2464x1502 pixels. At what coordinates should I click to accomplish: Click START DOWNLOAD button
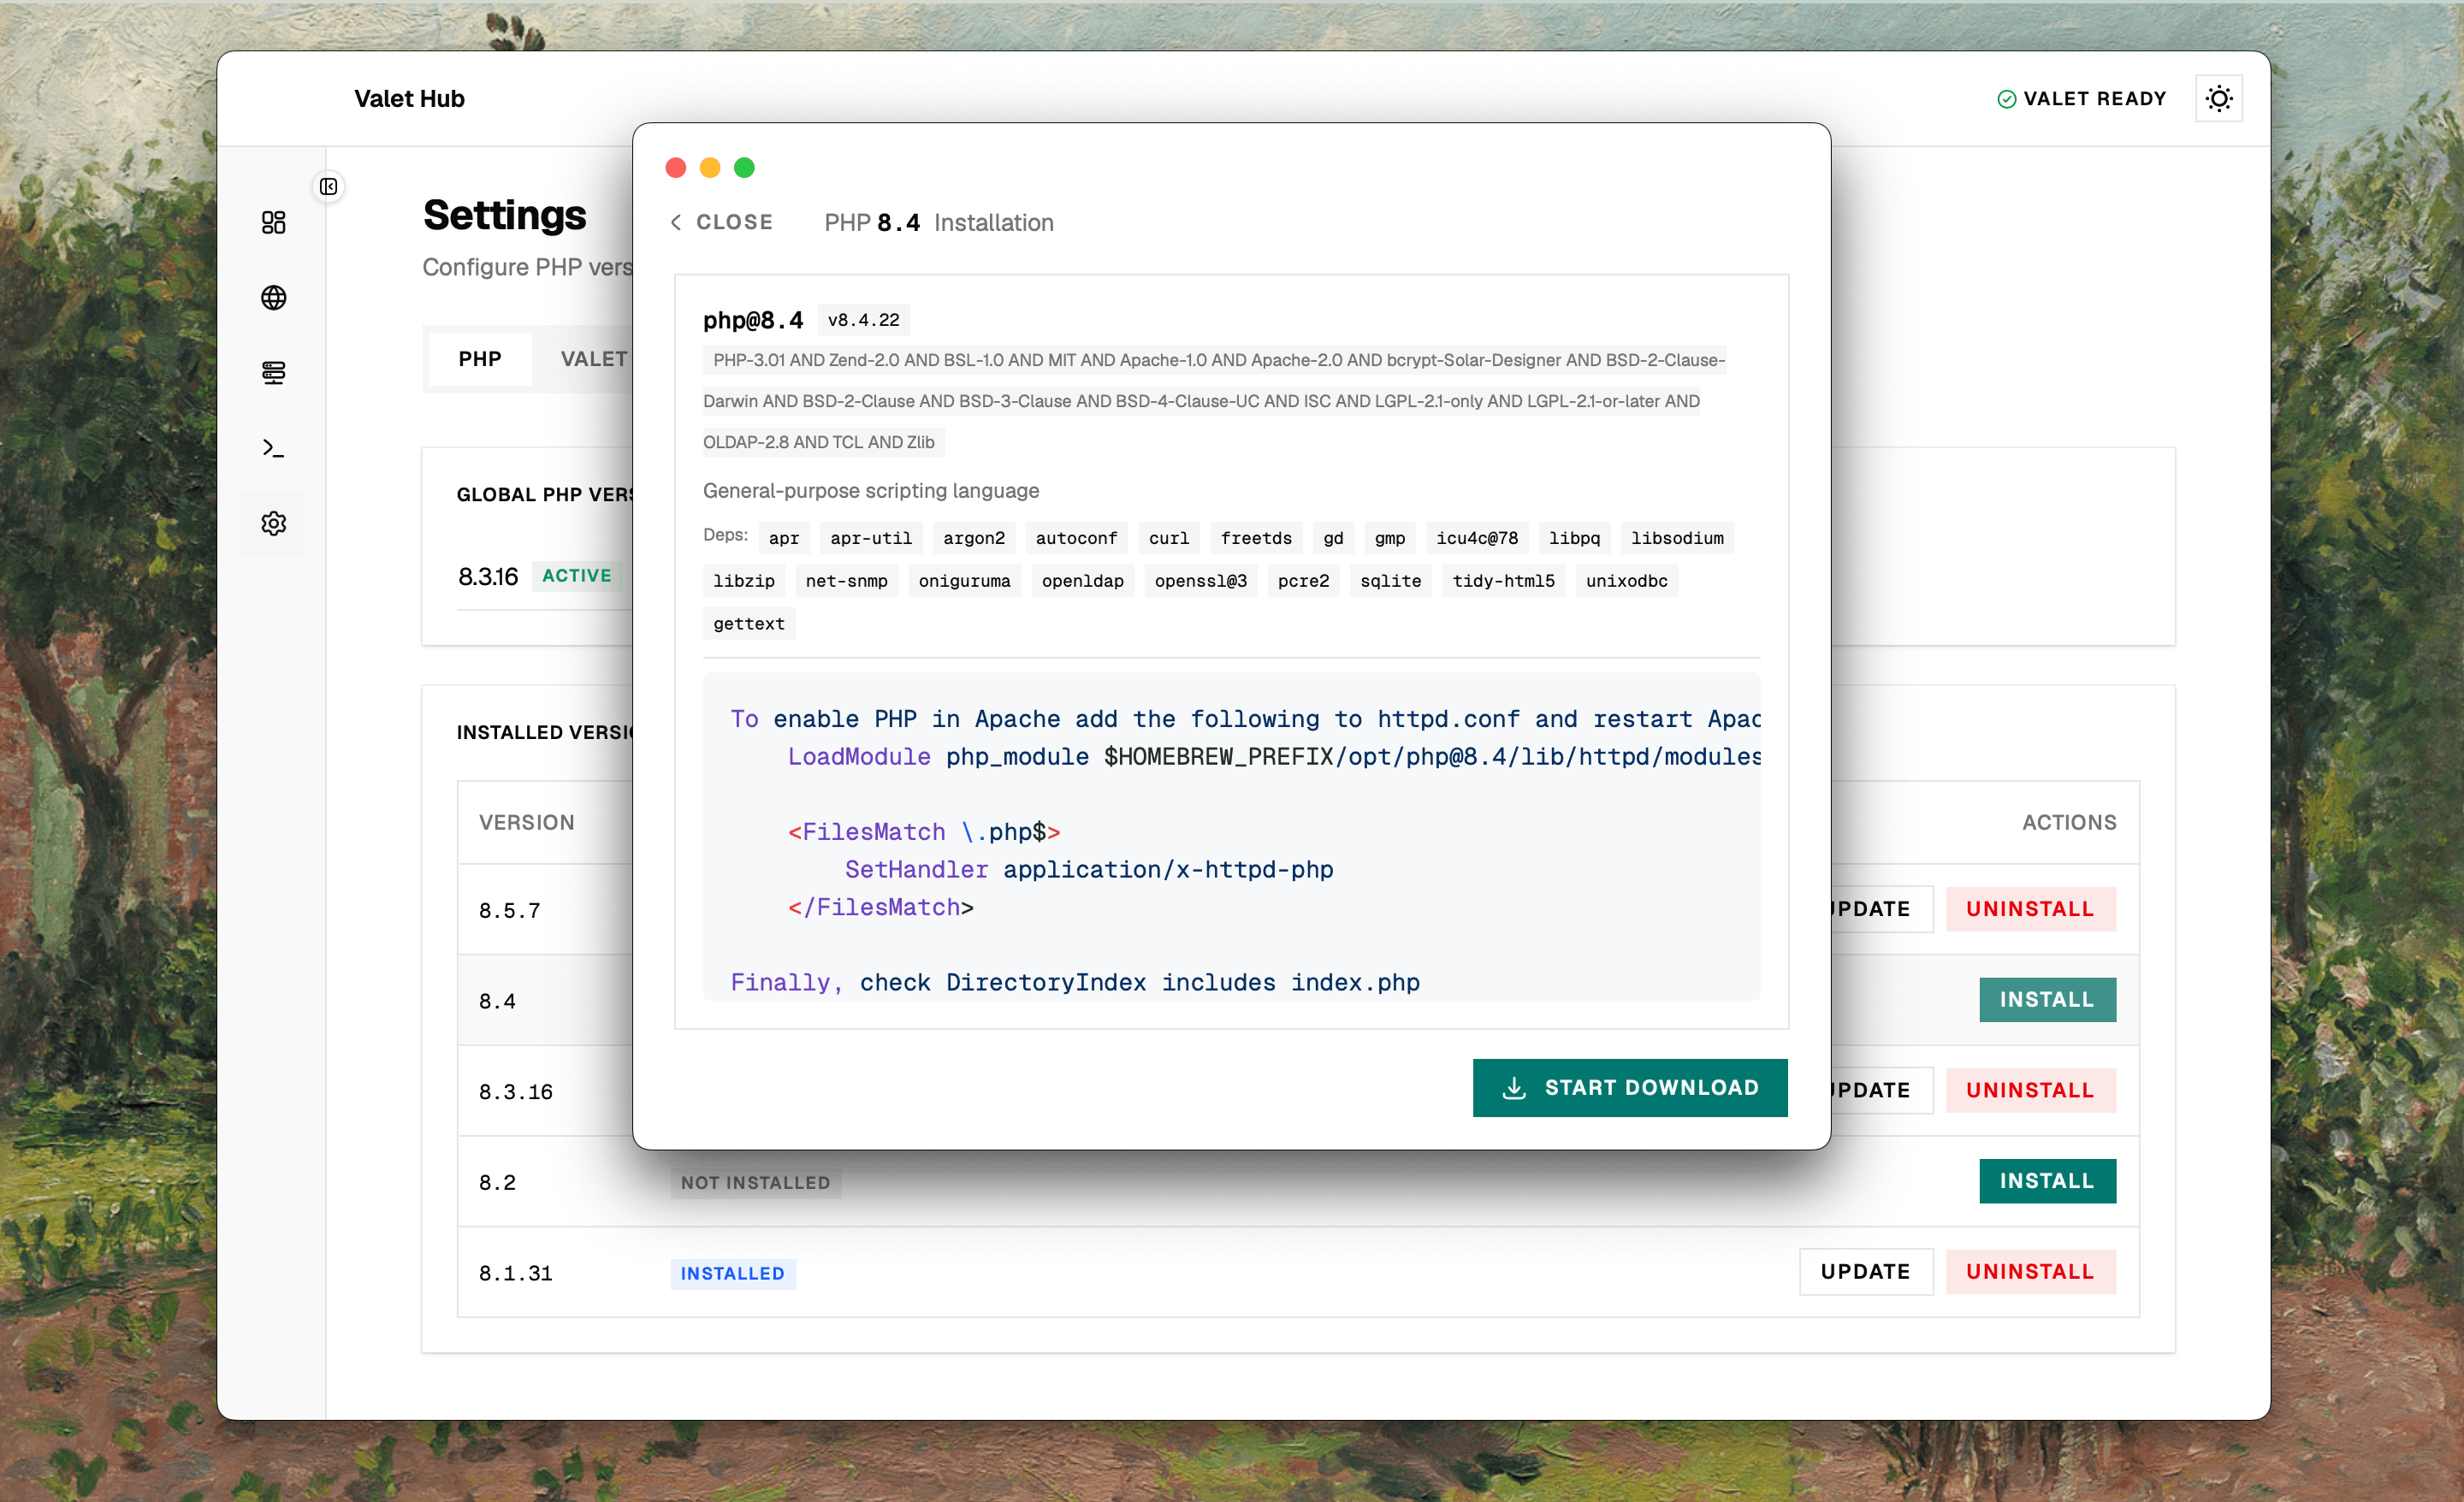coord(1629,1087)
